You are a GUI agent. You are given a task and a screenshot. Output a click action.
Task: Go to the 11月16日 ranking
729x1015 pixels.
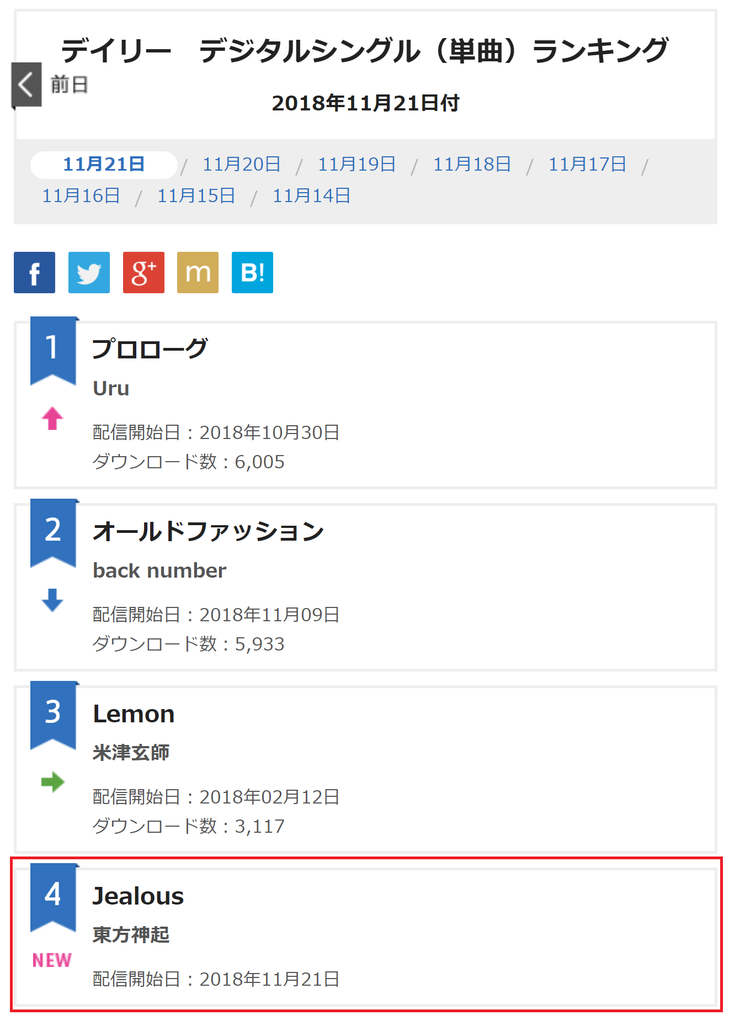[x=81, y=196]
